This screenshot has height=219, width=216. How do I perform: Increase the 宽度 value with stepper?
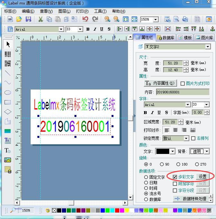[186, 62]
